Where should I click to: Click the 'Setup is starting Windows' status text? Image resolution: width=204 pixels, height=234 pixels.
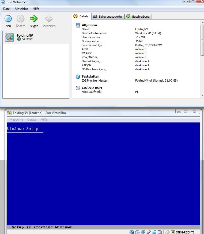pyautogui.click(x=42, y=227)
